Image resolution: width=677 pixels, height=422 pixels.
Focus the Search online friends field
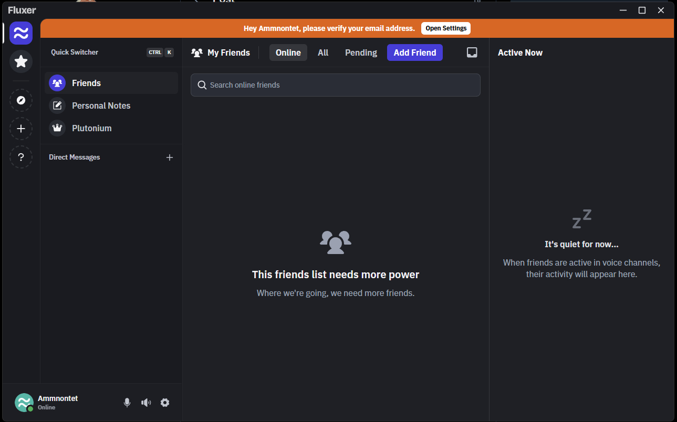click(336, 85)
